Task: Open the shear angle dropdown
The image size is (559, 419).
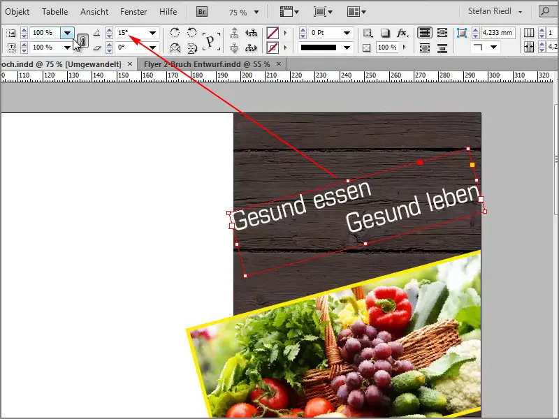Action: coord(152,47)
